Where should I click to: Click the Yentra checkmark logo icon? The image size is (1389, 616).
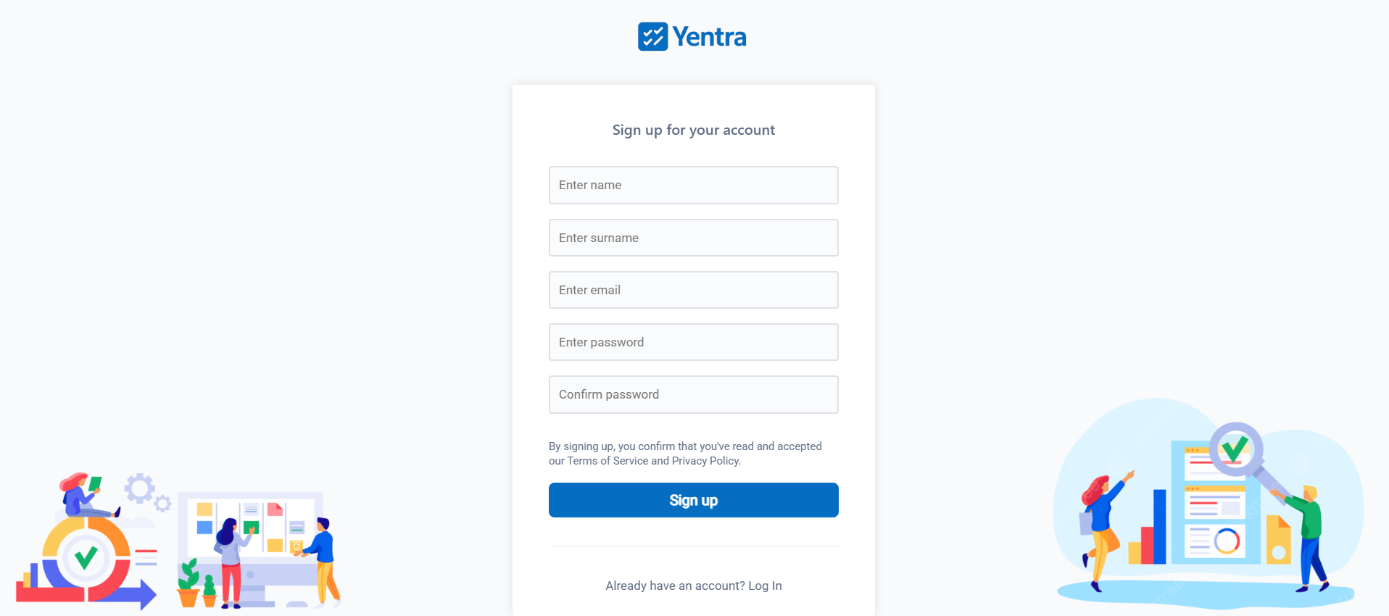[652, 36]
